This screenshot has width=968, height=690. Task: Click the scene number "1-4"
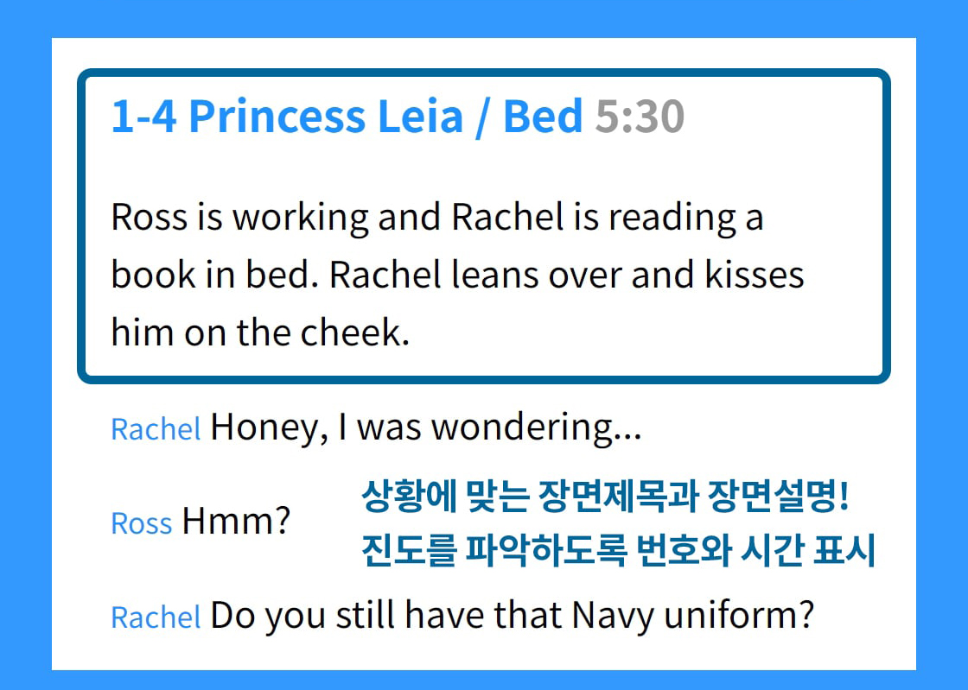coord(143,117)
